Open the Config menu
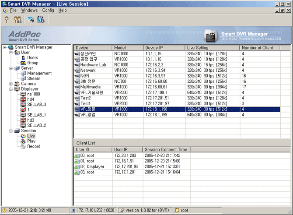Image resolution: width=293 pixels, height=215 pixels. [x=48, y=11]
